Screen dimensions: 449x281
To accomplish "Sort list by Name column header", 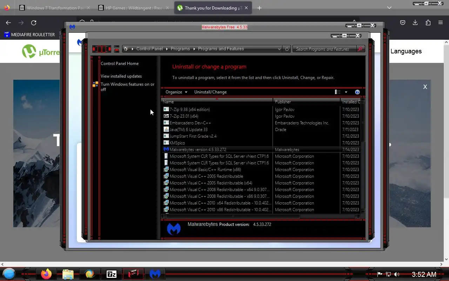I will [217, 102].
